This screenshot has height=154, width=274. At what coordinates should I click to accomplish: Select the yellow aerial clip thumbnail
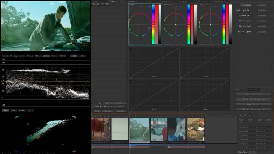click(196, 129)
